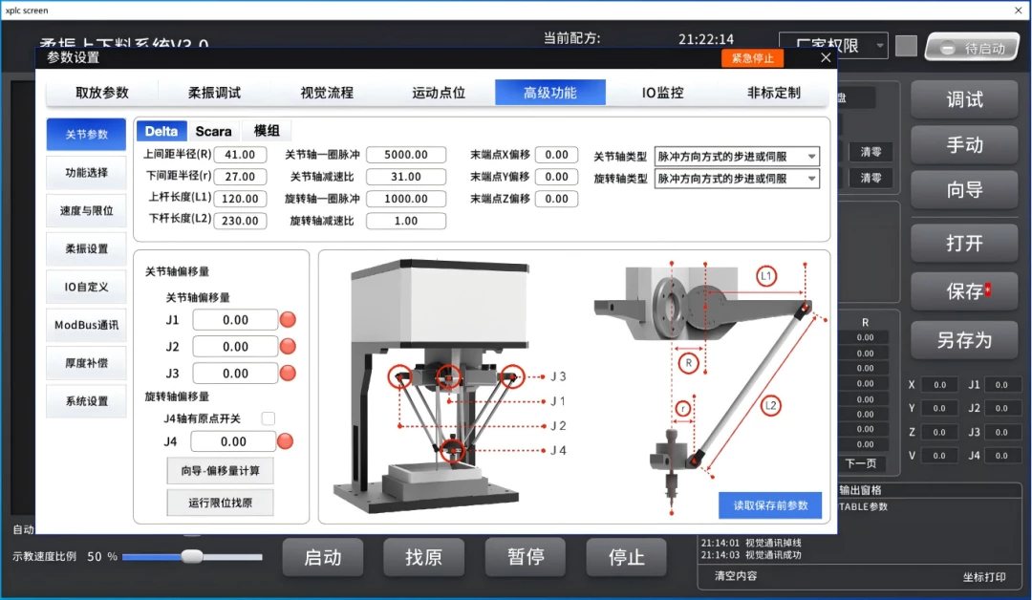Image resolution: width=1032 pixels, height=600 pixels.
Task: Click the 找原 button
Action: click(424, 557)
